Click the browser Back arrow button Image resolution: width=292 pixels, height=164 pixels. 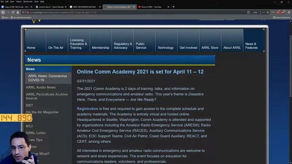pyautogui.click(x=3, y=12)
